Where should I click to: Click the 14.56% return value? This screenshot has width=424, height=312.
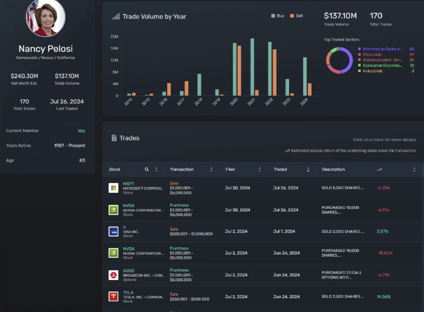point(384,297)
